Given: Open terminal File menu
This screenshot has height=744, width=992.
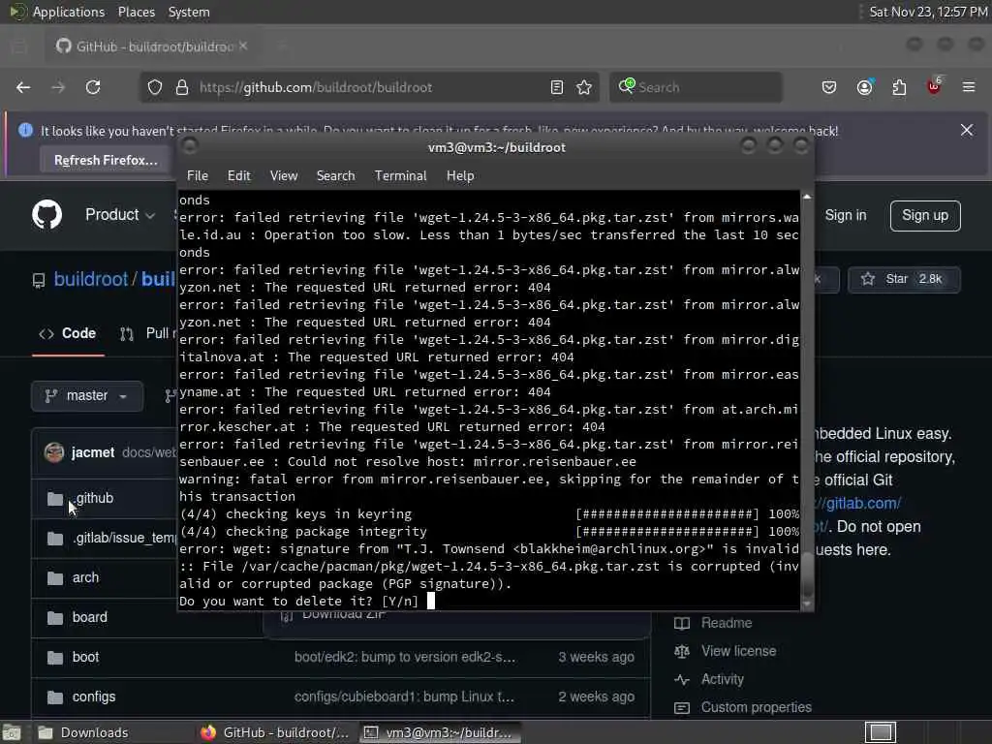Looking at the screenshot, I should pos(198,176).
